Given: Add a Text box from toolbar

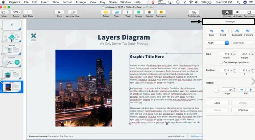Looking at the screenshot, I should tap(127, 12).
